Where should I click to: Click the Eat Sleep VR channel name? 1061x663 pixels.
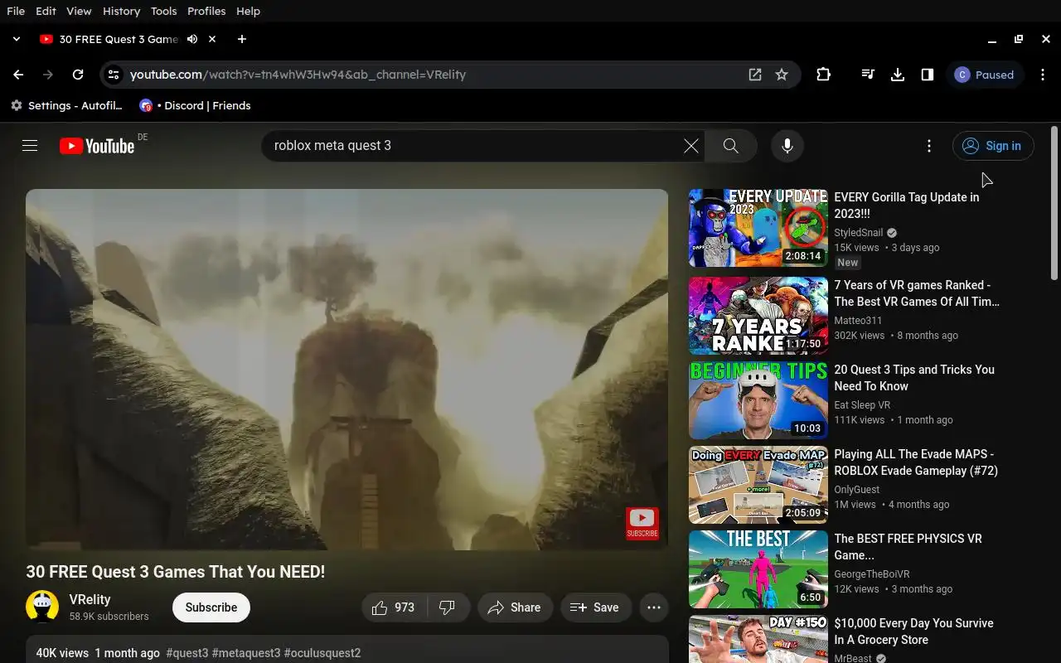[x=862, y=405]
